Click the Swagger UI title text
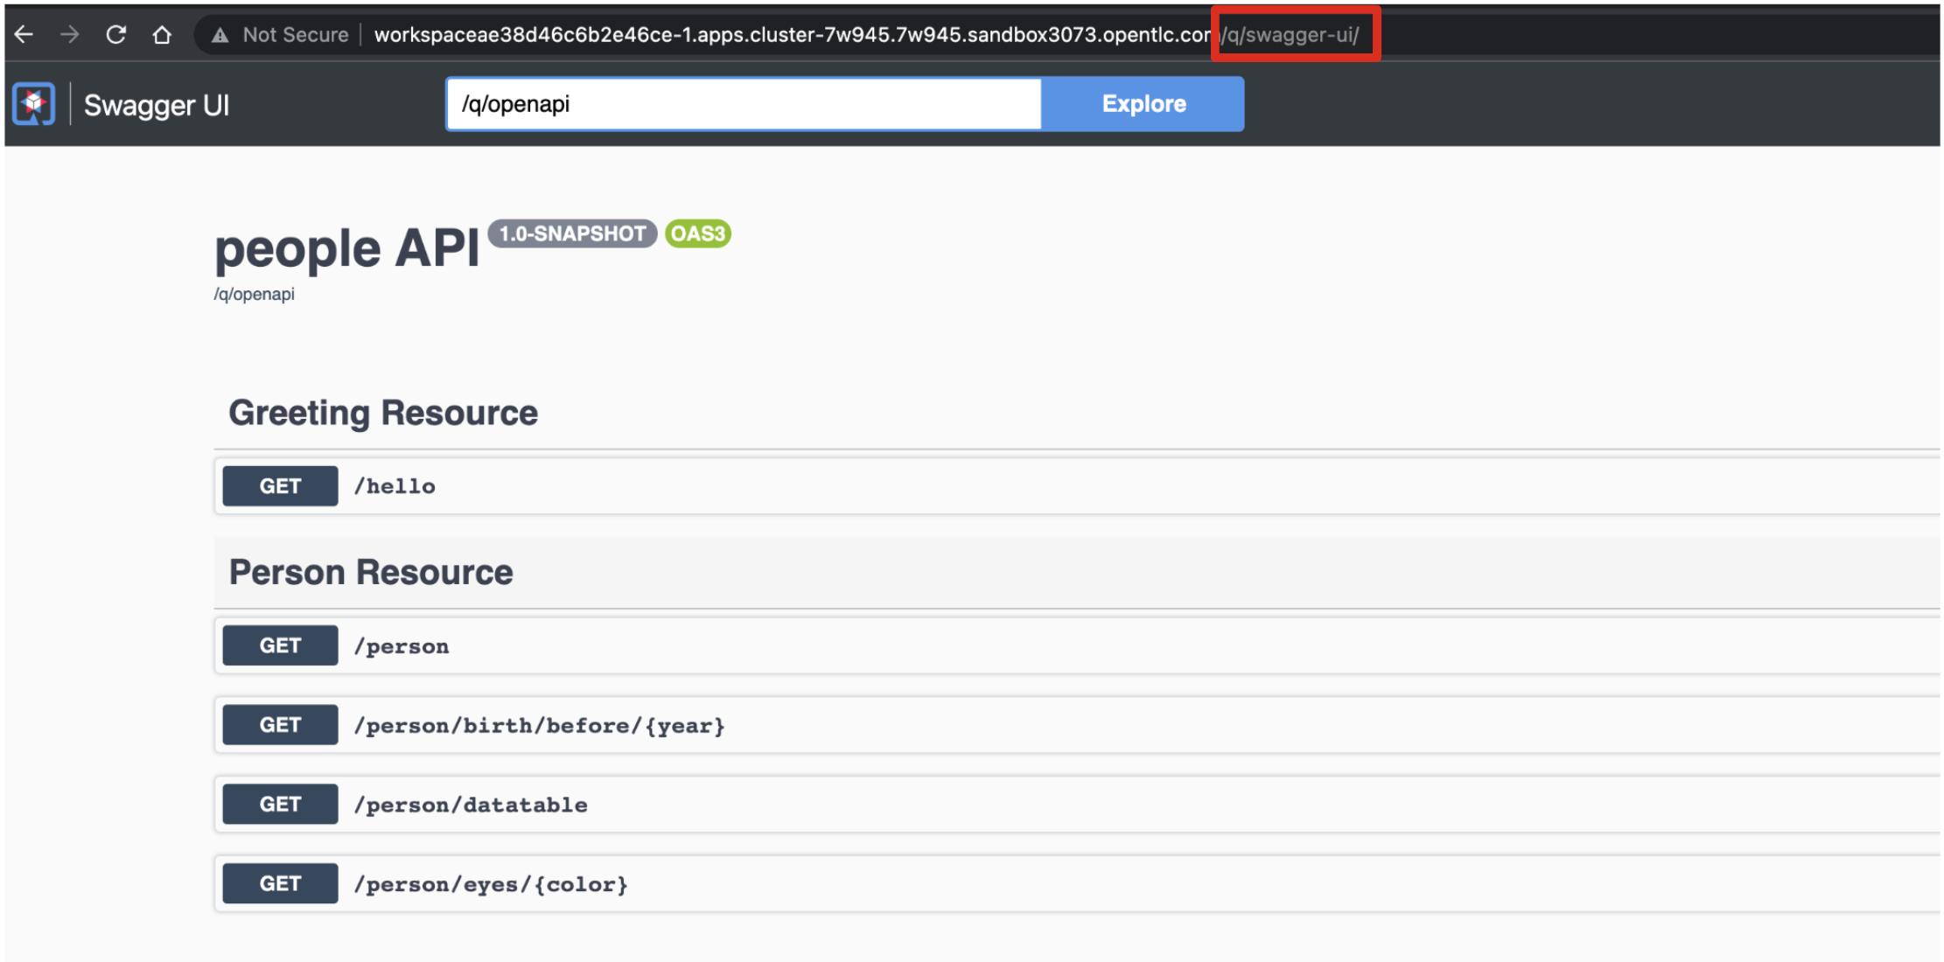1944x962 pixels. point(156,105)
